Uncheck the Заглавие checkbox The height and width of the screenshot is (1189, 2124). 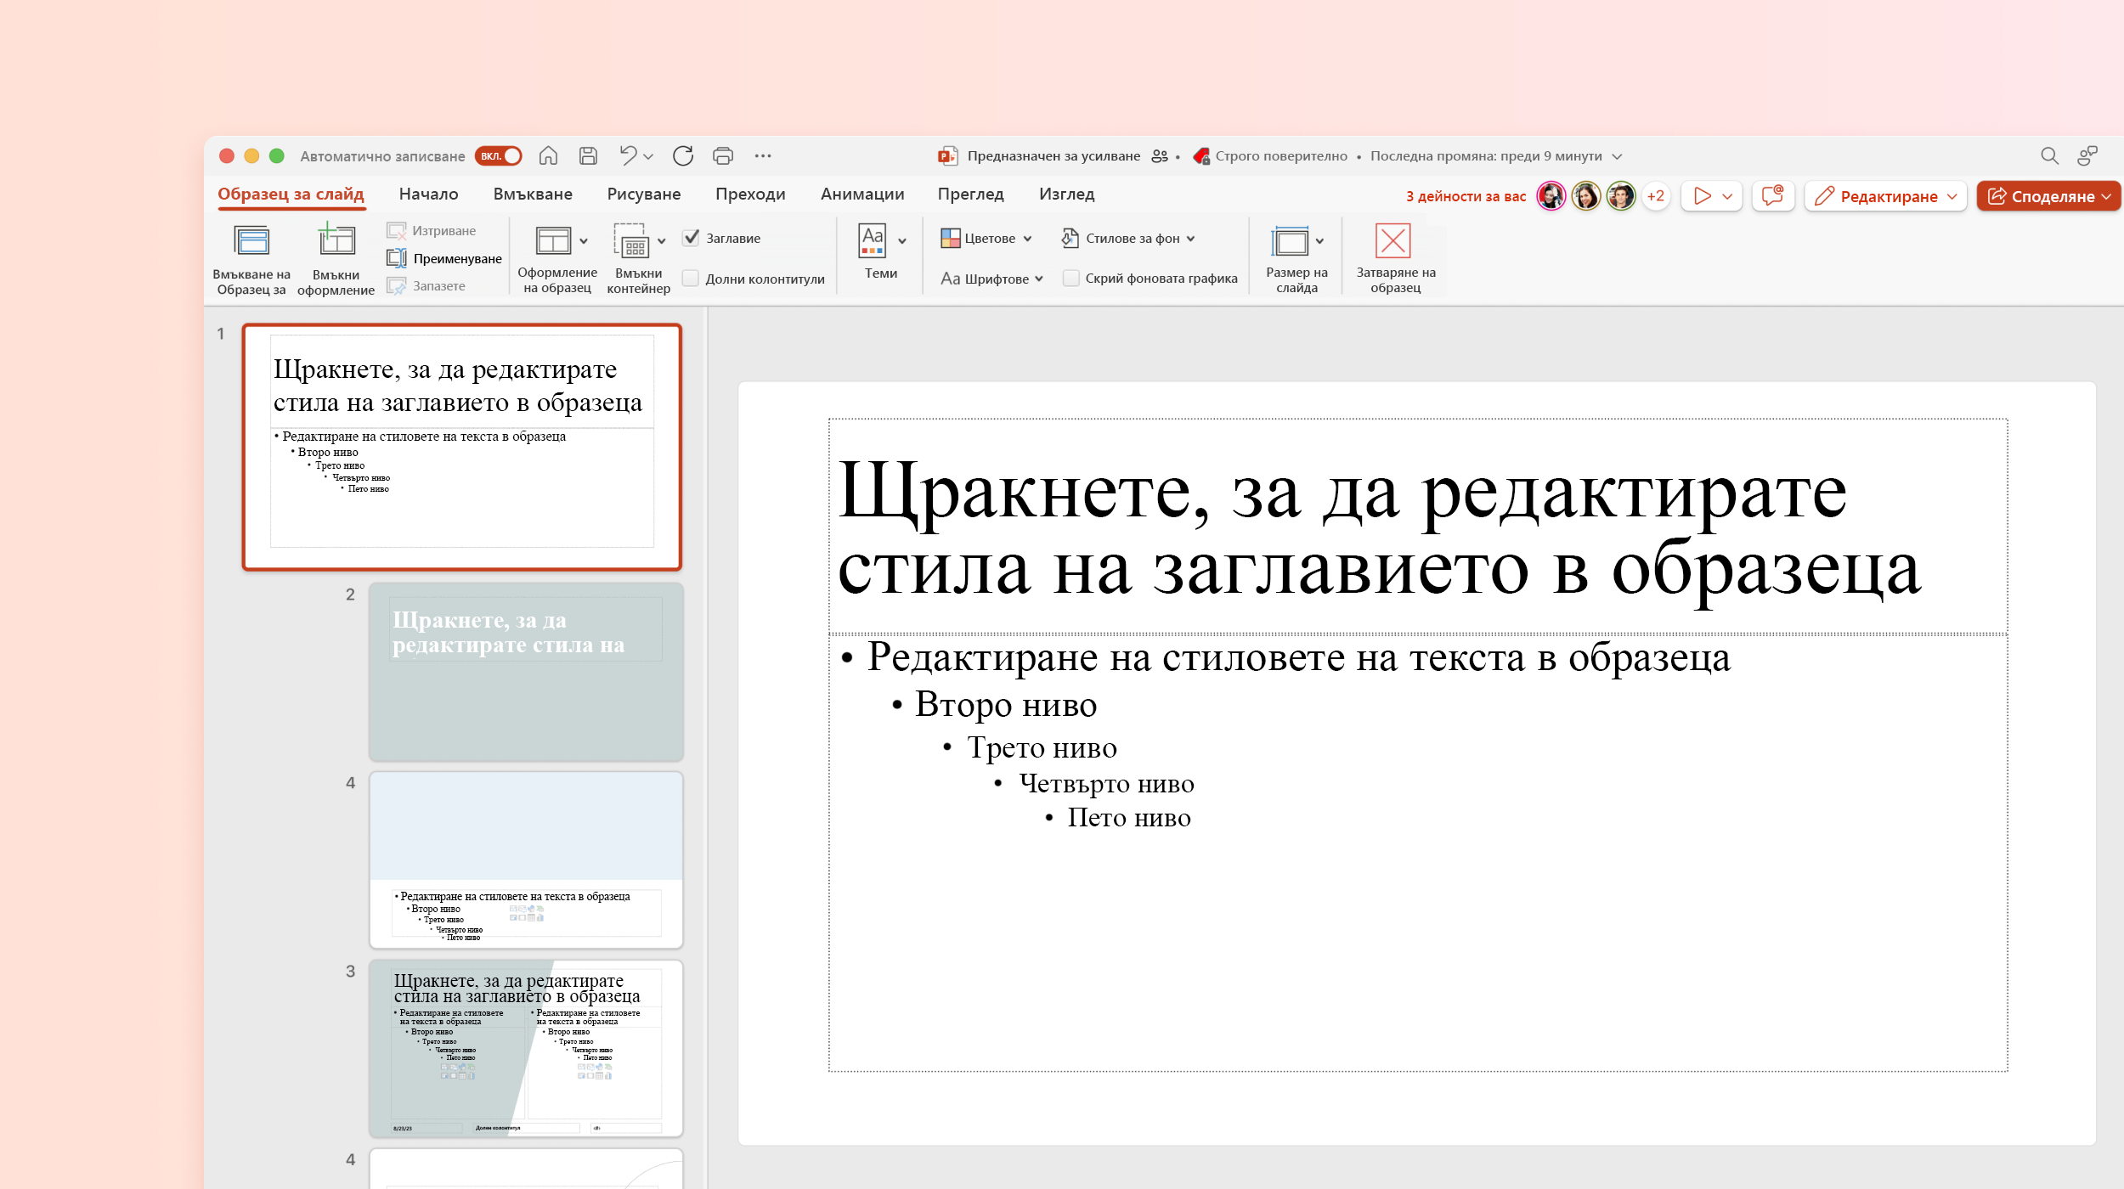pos(692,238)
